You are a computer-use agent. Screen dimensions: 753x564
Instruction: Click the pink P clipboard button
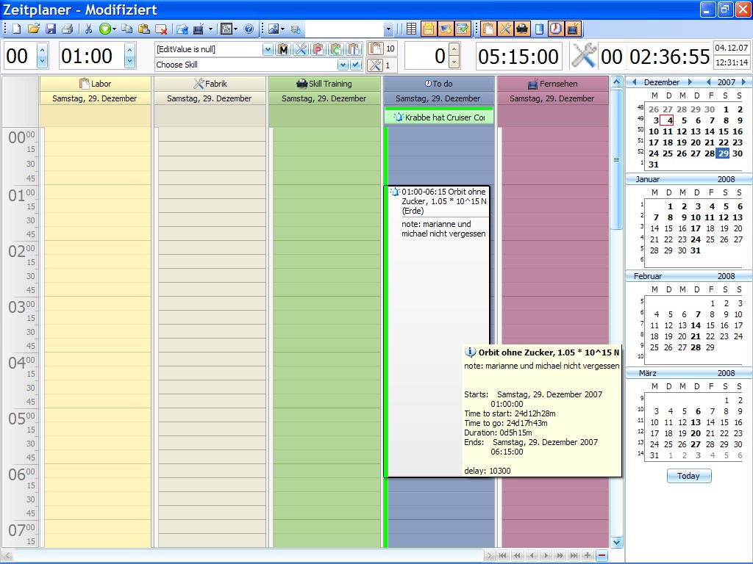[x=318, y=49]
